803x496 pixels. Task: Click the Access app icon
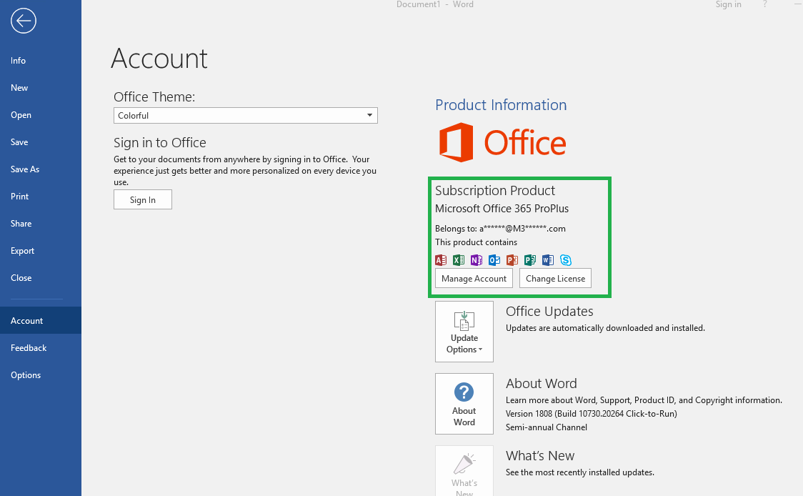click(441, 259)
